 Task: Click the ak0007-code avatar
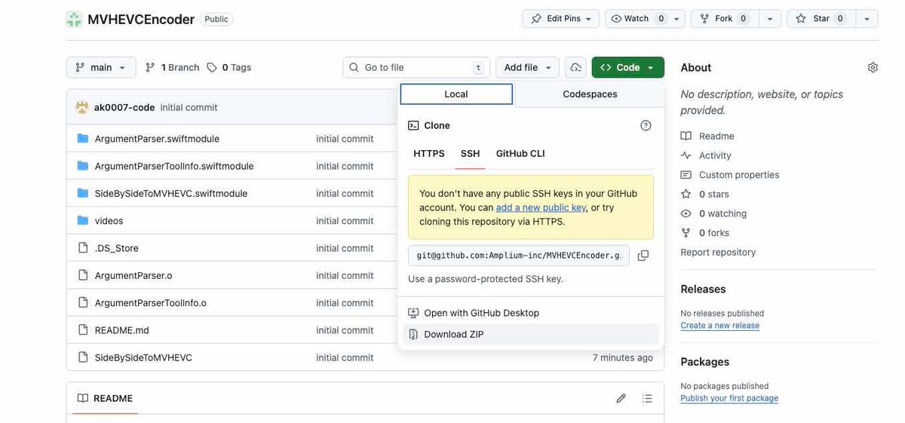pyautogui.click(x=82, y=107)
